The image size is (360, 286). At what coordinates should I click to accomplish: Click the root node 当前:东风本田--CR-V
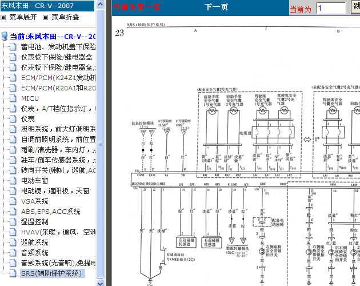pyautogui.click(x=53, y=37)
